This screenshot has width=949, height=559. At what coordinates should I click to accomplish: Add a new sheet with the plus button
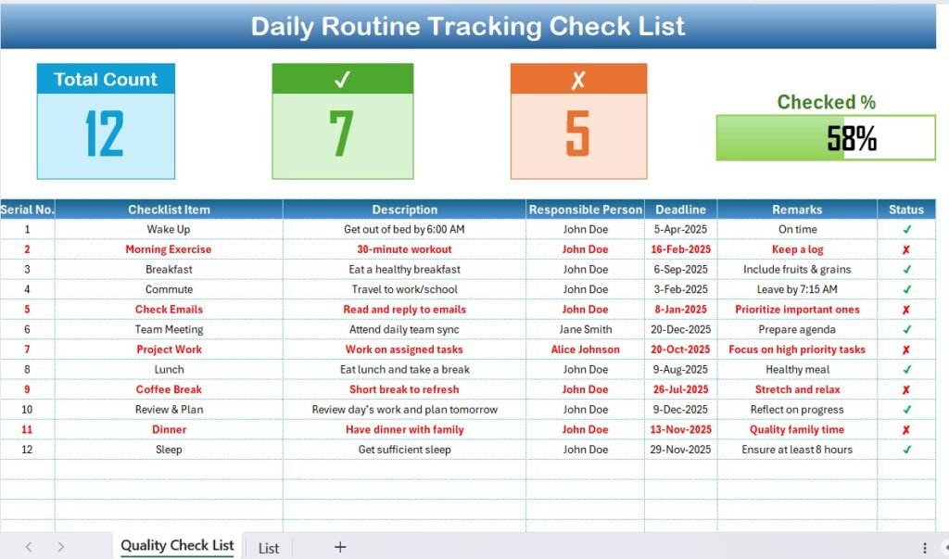coord(339,547)
